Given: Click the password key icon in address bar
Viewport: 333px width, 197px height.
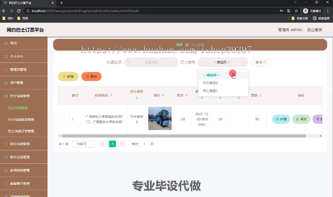Looking at the screenshot, I should click(x=282, y=11).
